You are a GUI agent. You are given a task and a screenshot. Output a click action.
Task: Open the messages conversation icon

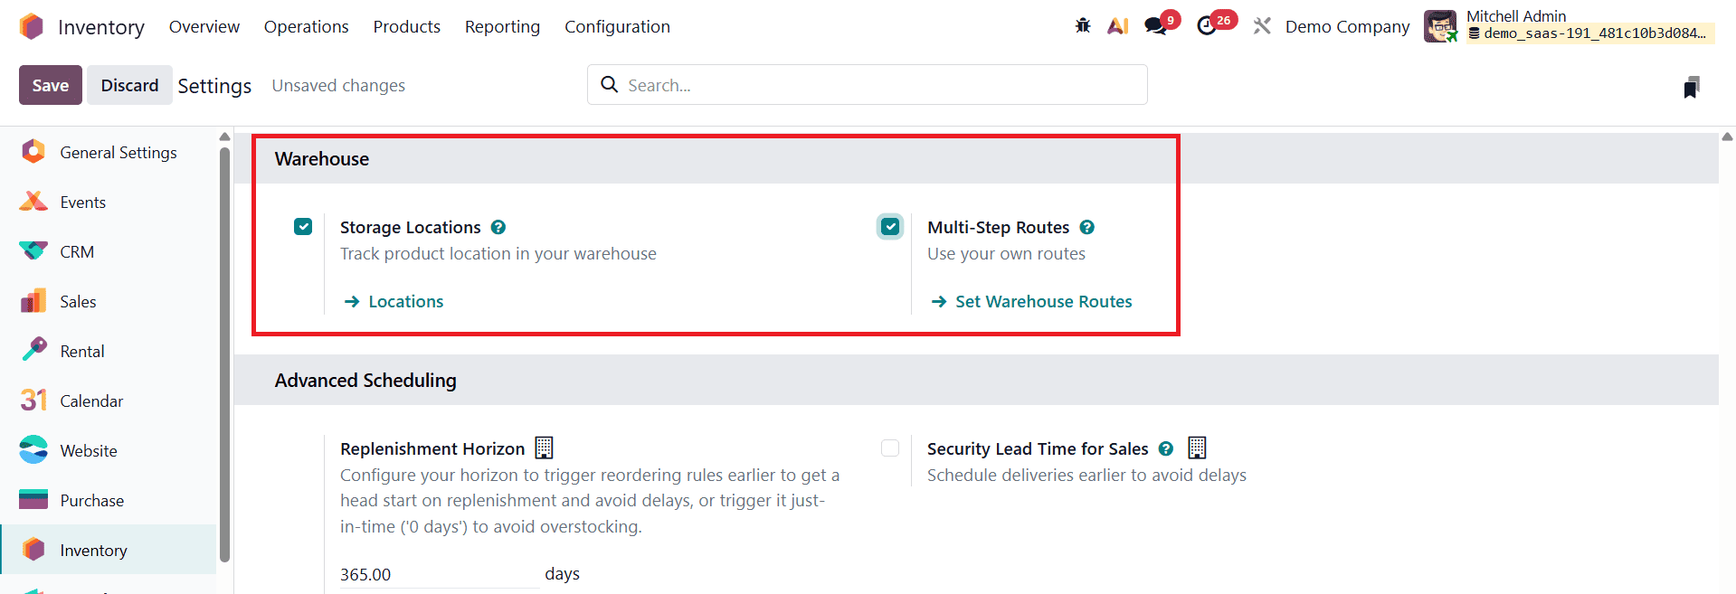[1155, 26]
